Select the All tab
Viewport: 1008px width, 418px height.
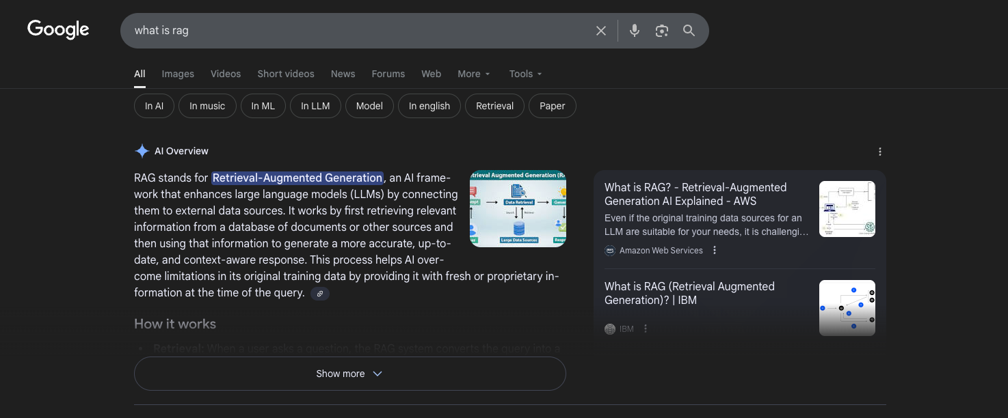140,74
